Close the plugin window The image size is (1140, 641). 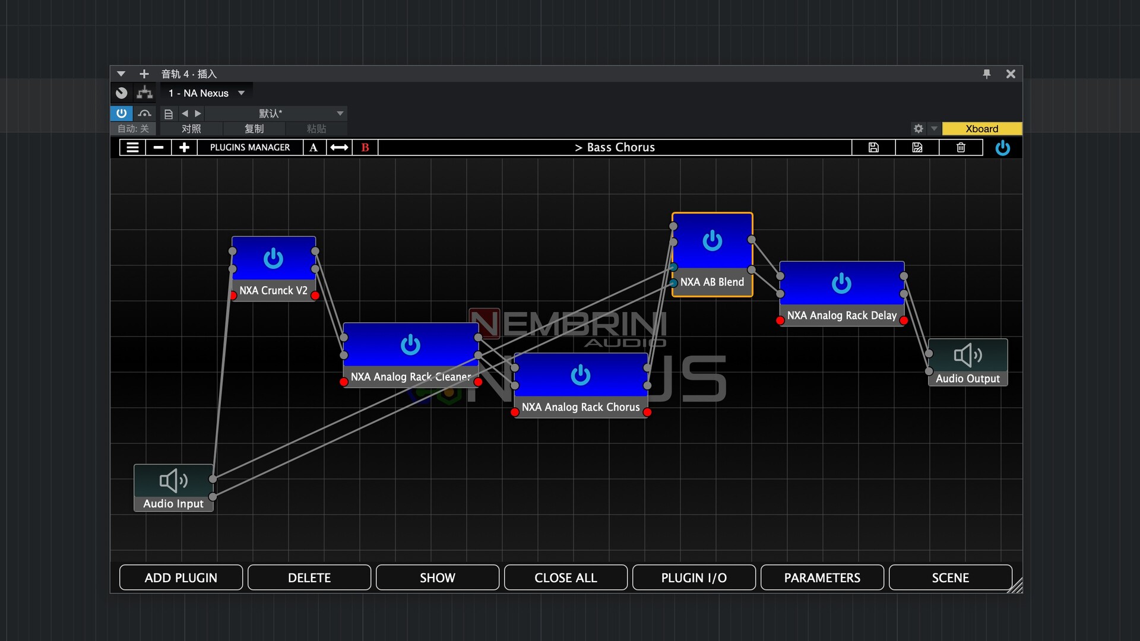click(x=1011, y=74)
